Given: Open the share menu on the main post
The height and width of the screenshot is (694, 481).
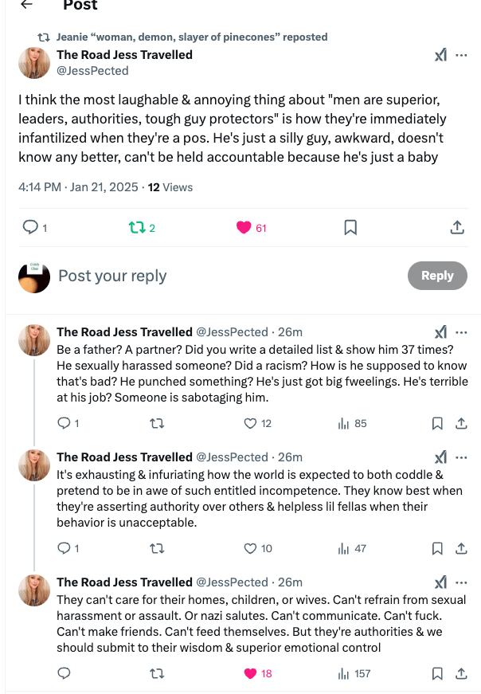Looking at the screenshot, I should [457, 227].
